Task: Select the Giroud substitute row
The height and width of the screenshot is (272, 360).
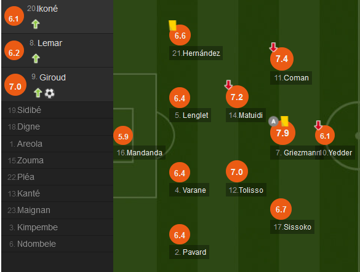Action: [x=57, y=85]
